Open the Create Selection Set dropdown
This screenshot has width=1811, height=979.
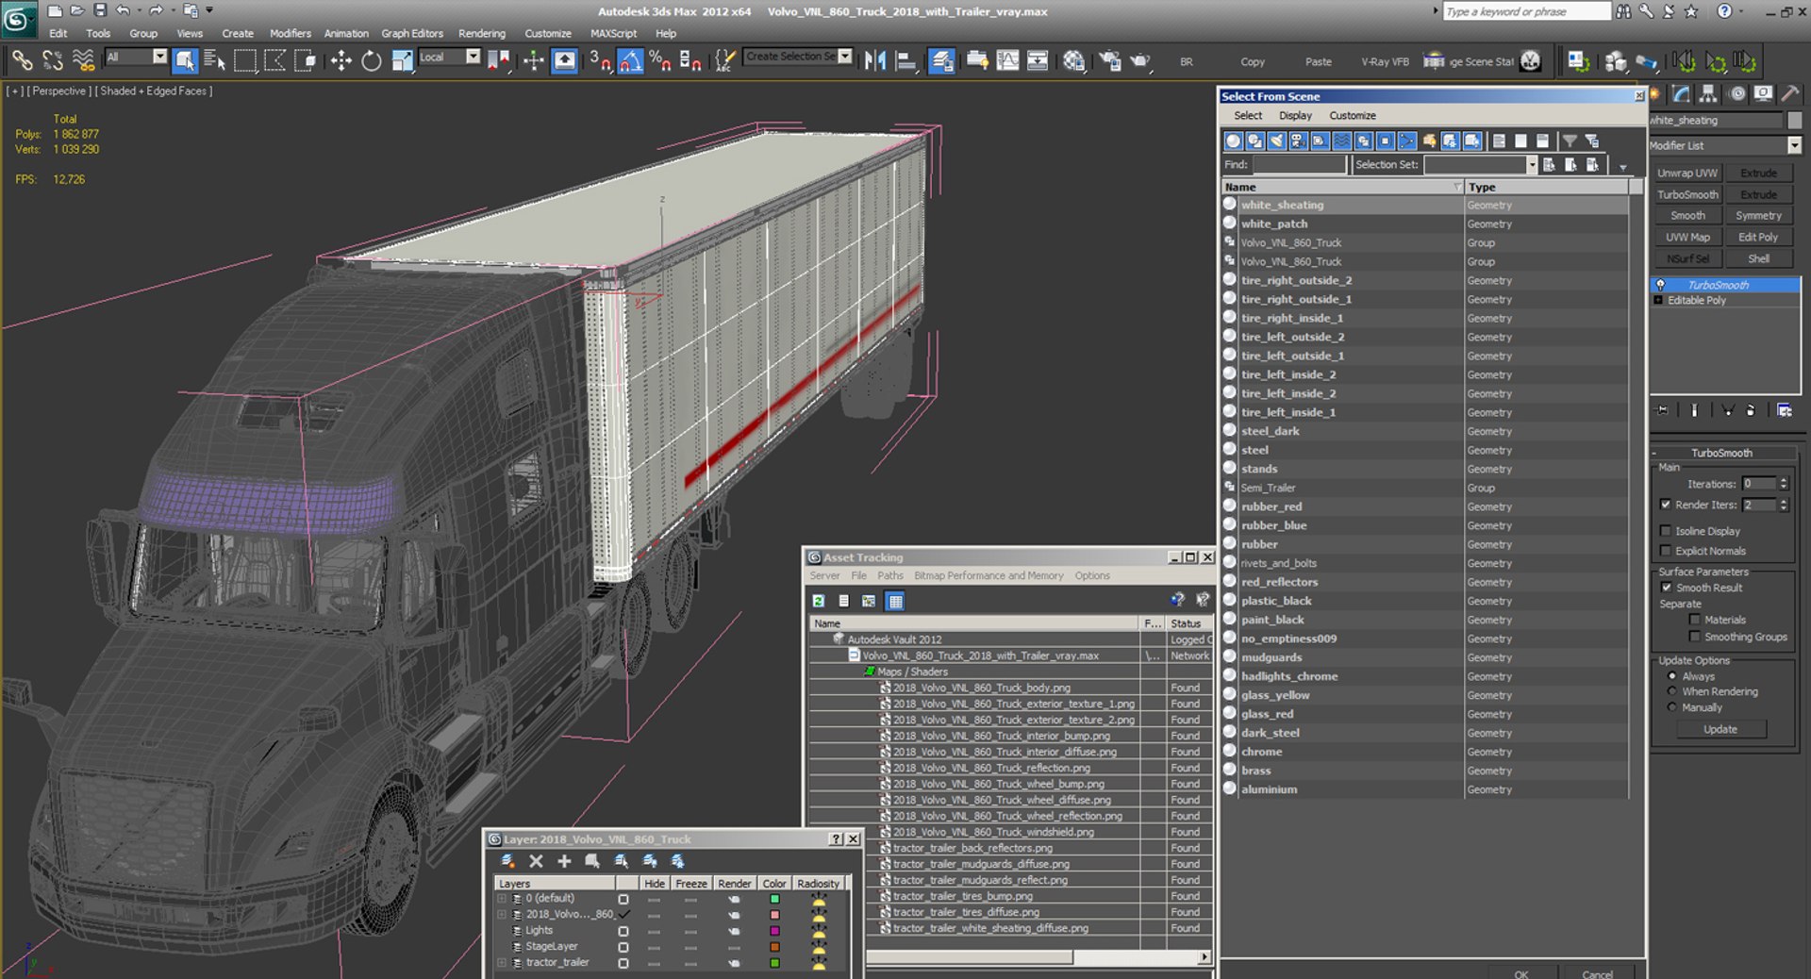point(844,57)
